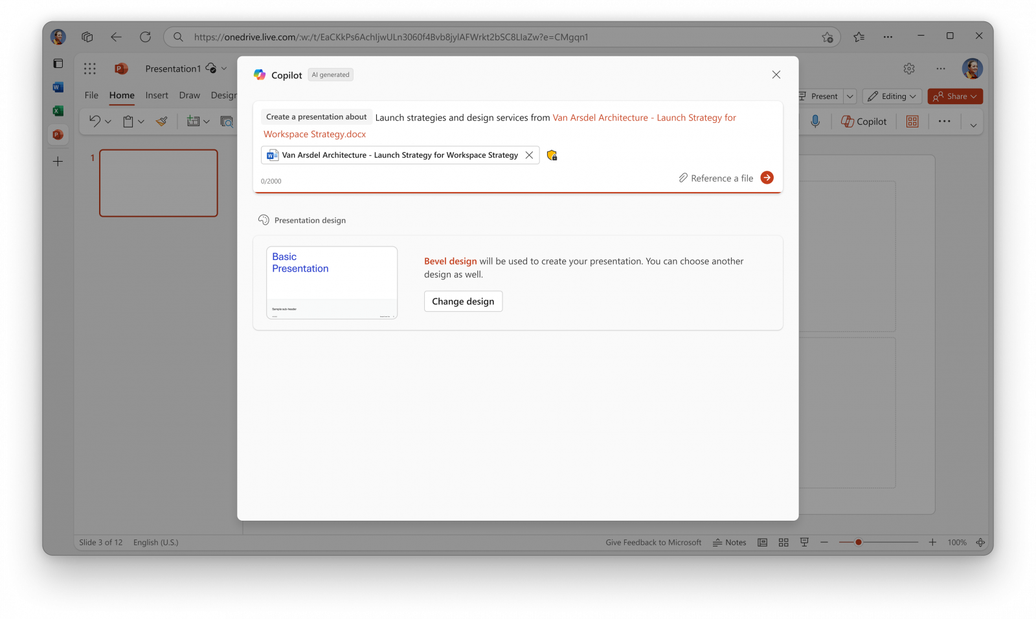This screenshot has width=1036, height=619.
Task: Click the browser profile avatar
Action: (58, 37)
